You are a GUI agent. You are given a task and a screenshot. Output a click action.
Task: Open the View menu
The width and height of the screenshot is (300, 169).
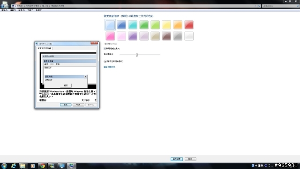tap(22, 10)
